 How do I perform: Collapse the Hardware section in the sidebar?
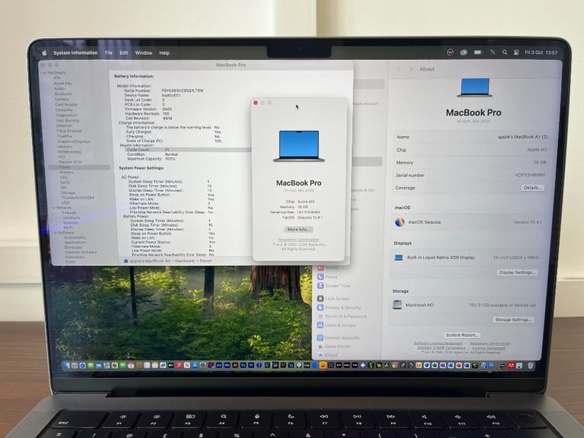(x=45, y=73)
